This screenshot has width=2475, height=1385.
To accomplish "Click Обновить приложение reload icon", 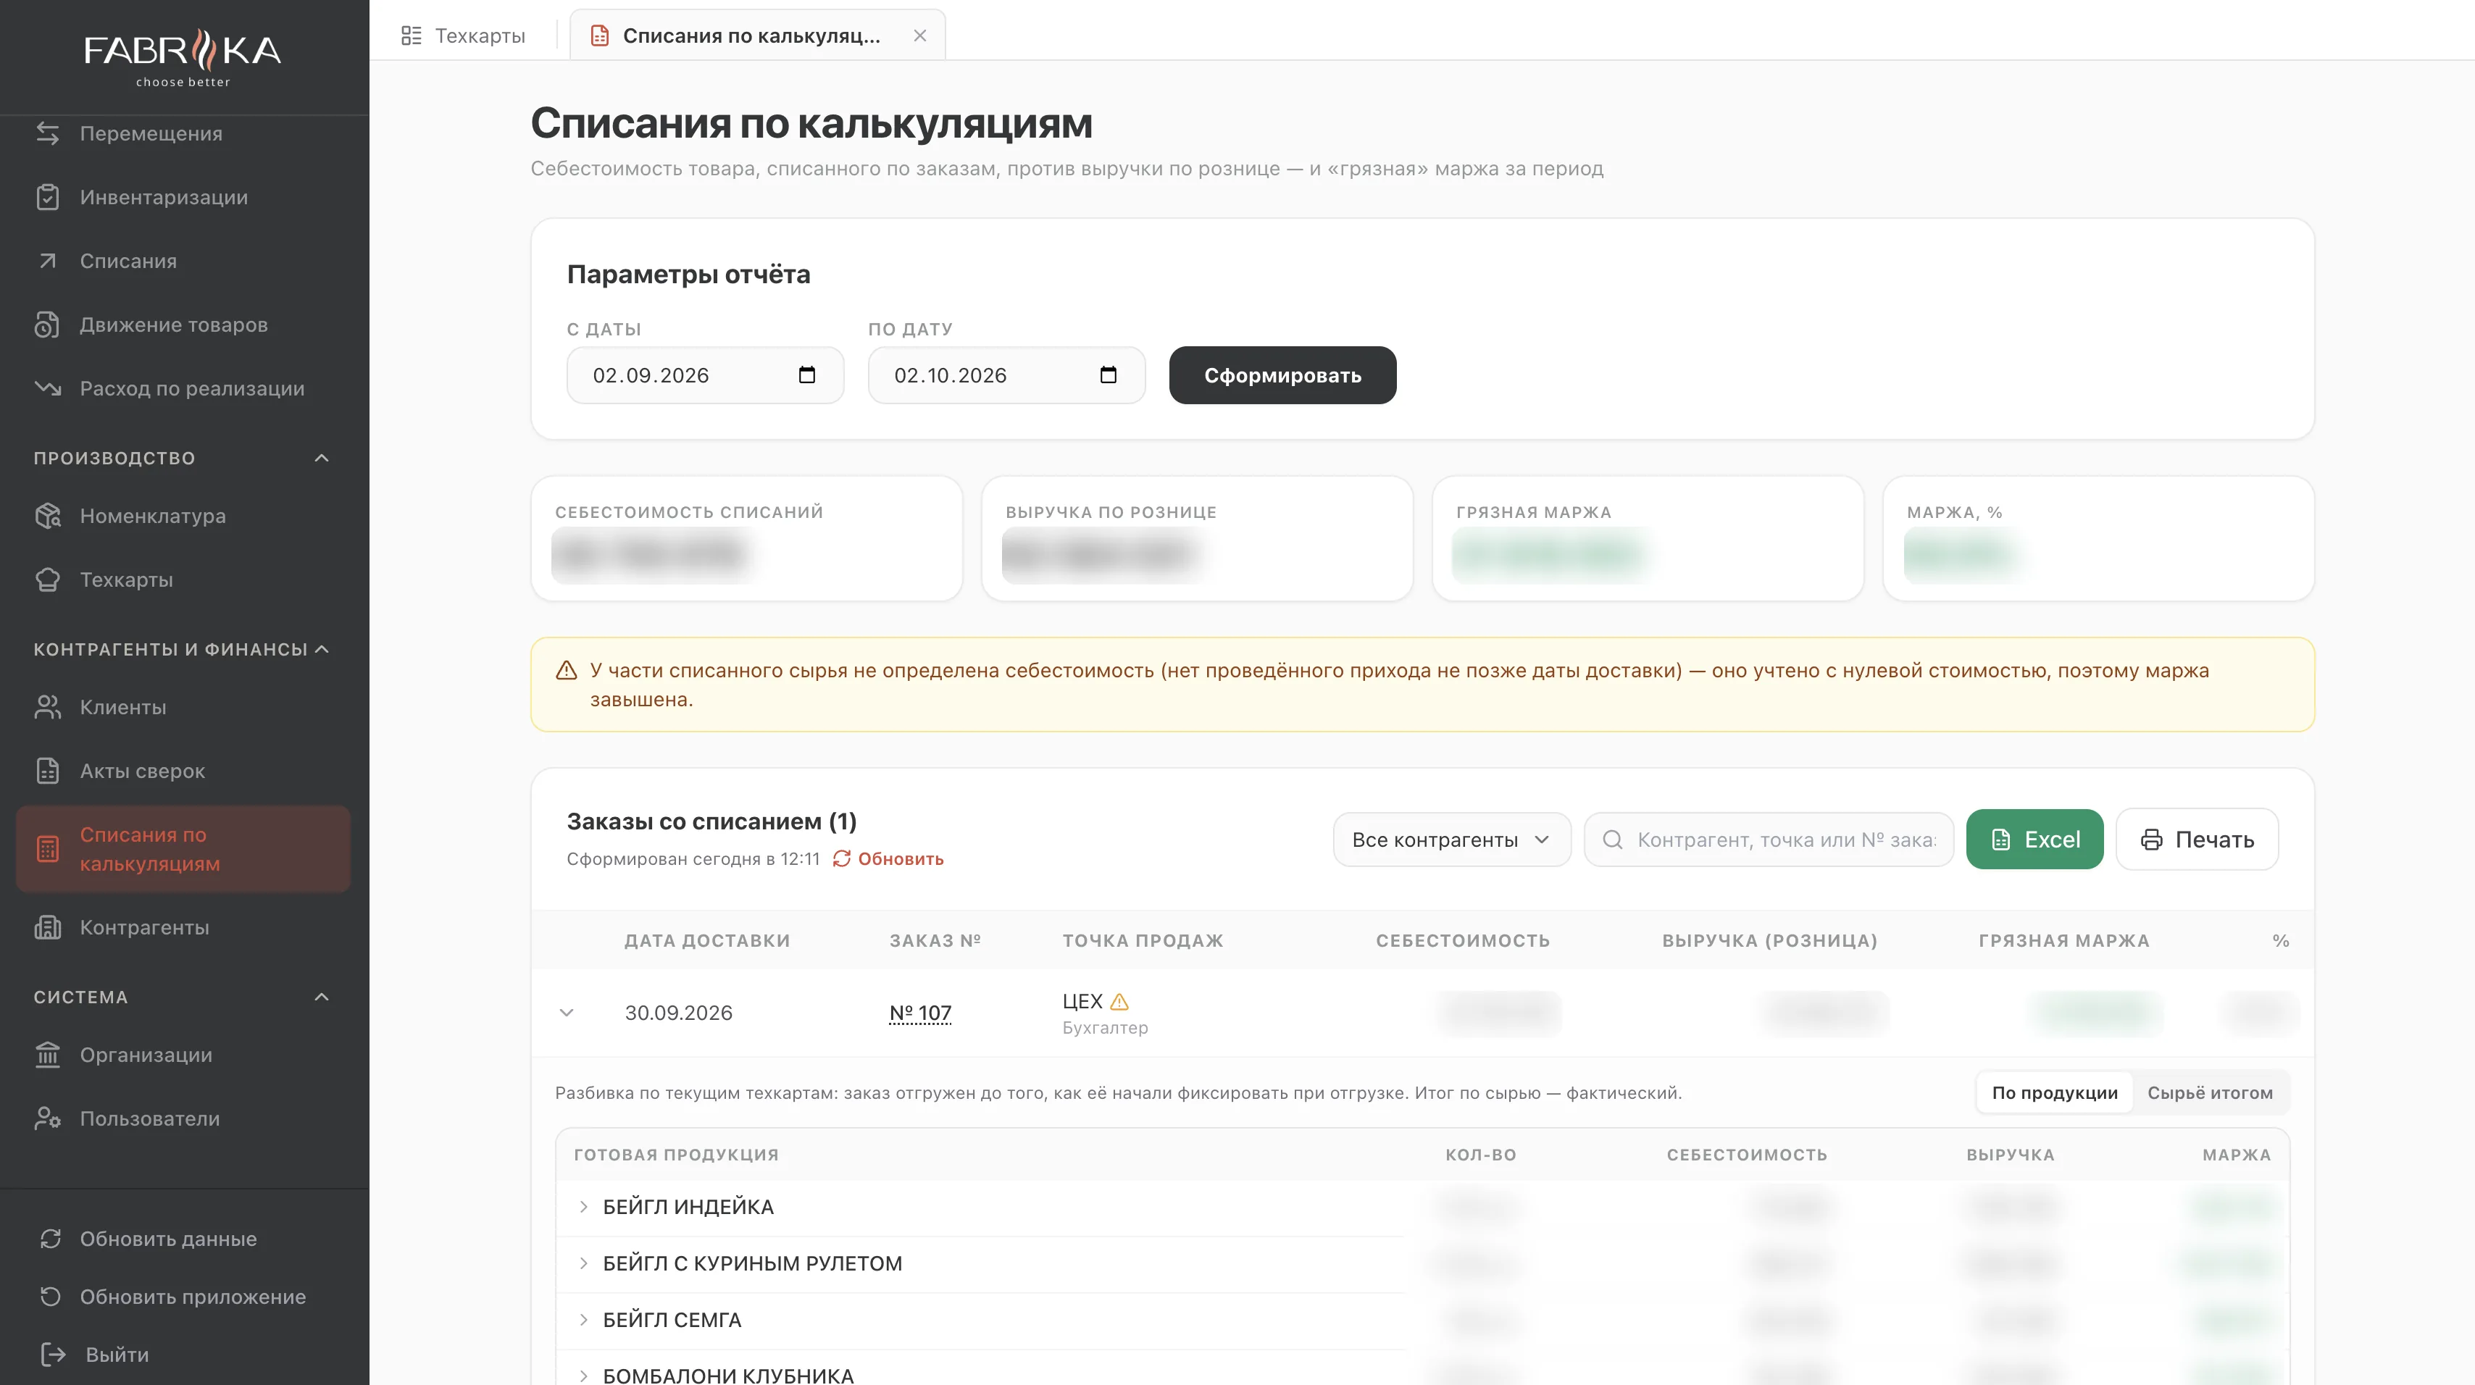I will (51, 1297).
